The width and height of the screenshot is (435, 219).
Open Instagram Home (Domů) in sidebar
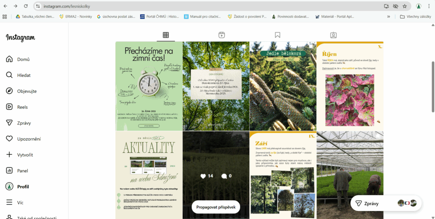pos(9,59)
